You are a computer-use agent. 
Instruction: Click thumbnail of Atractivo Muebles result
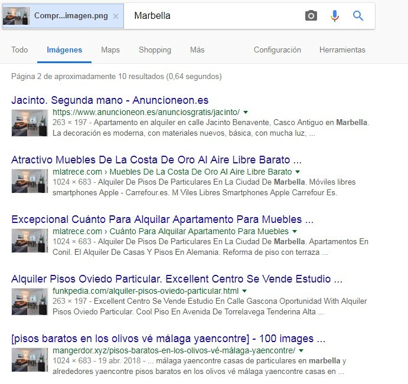pos(30,181)
